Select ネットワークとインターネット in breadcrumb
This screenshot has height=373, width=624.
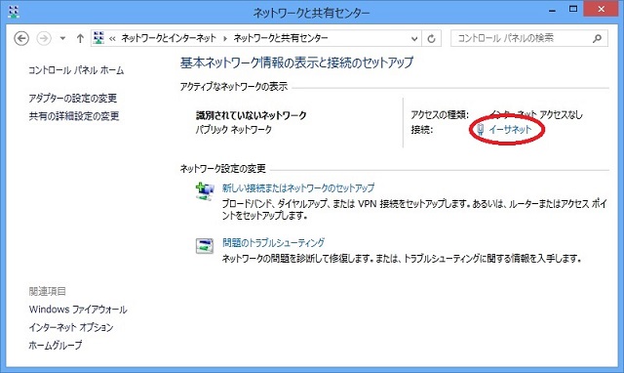pos(169,38)
